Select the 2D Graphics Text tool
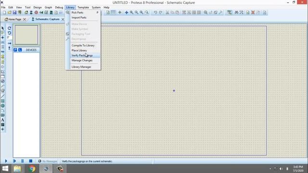The height and width of the screenshot is (173, 308). tap(2, 120)
